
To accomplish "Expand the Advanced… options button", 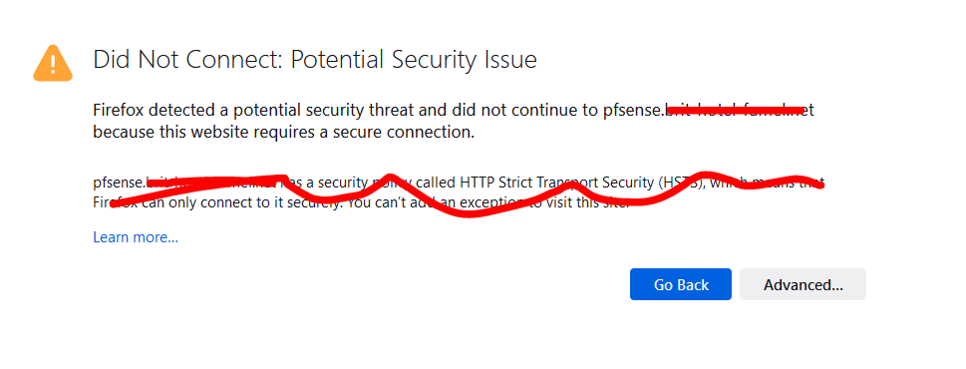I will coord(803,284).
